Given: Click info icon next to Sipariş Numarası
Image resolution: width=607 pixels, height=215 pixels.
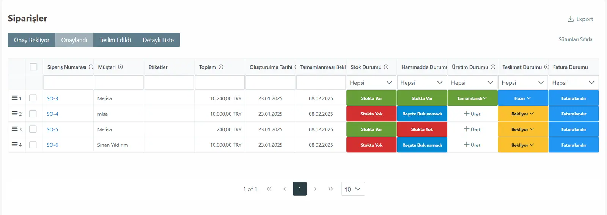Looking at the screenshot, I should coord(91,67).
